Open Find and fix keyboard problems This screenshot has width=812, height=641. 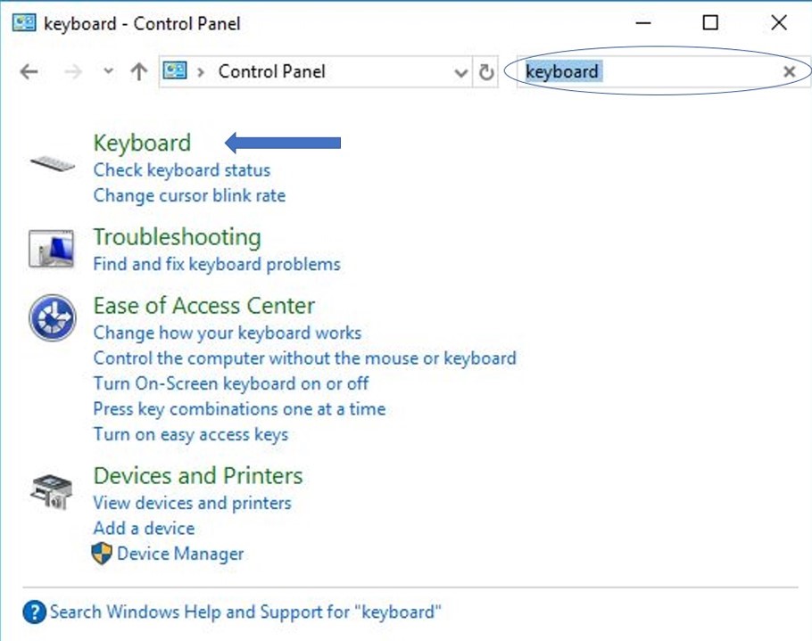(x=217, y=264)
